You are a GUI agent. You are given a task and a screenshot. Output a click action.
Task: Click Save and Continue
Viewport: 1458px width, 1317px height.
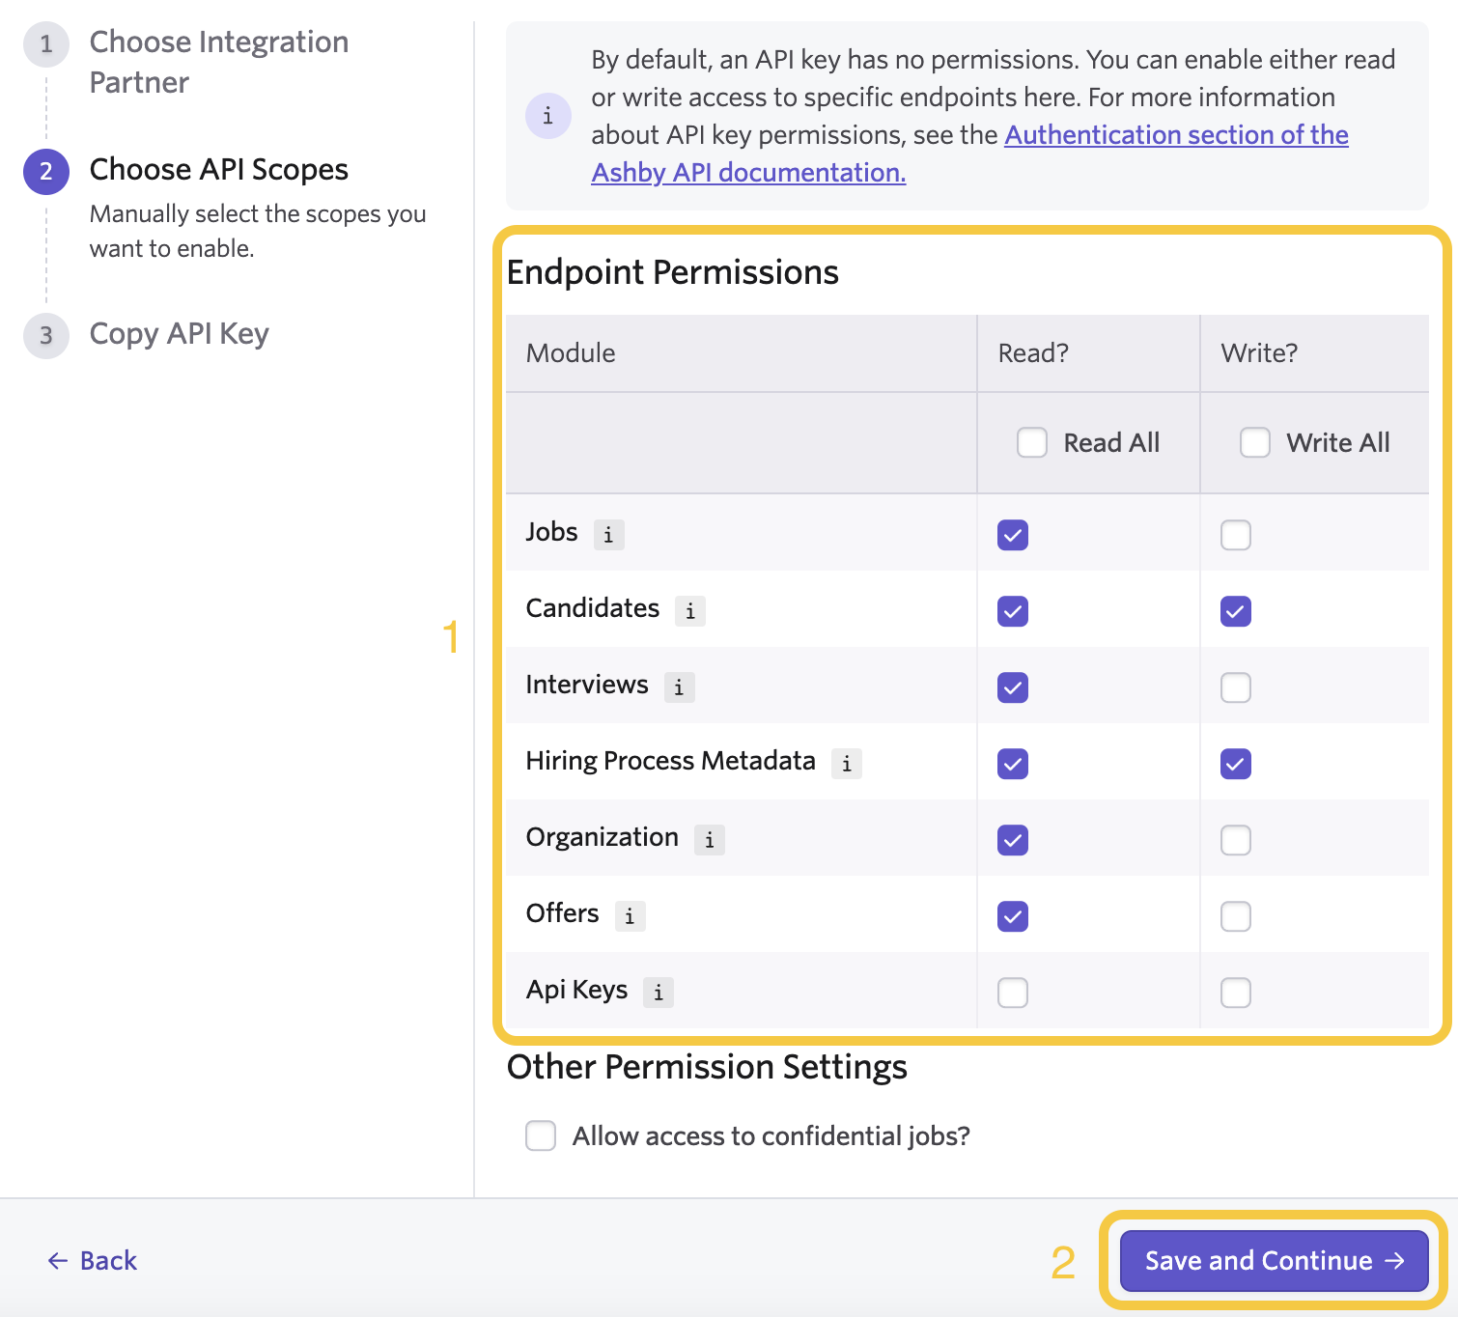(1273, 1260)
